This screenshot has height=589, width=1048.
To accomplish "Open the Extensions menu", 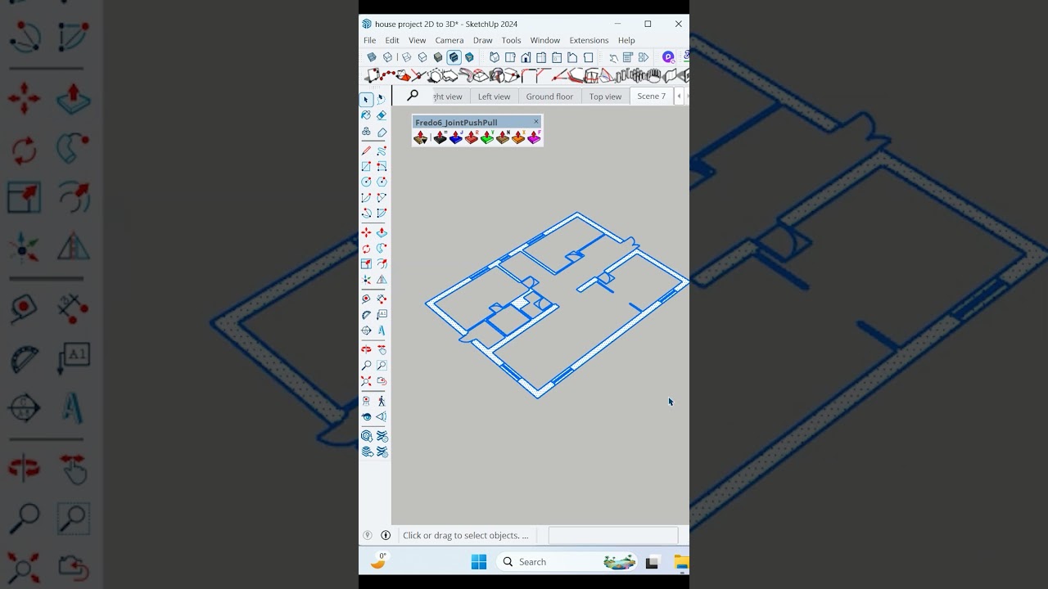I will pyautogui.click(x=589, y=40).
